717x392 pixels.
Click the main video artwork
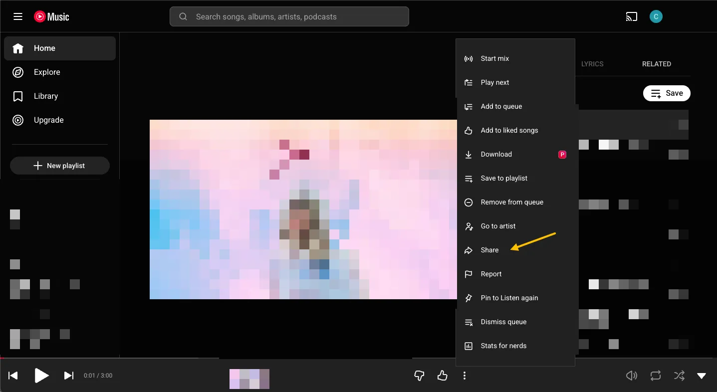tap(303, 209)
